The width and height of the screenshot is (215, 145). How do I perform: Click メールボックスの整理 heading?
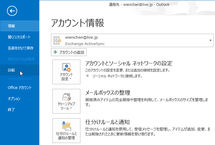pyautogui.click(x=108, y=93)
